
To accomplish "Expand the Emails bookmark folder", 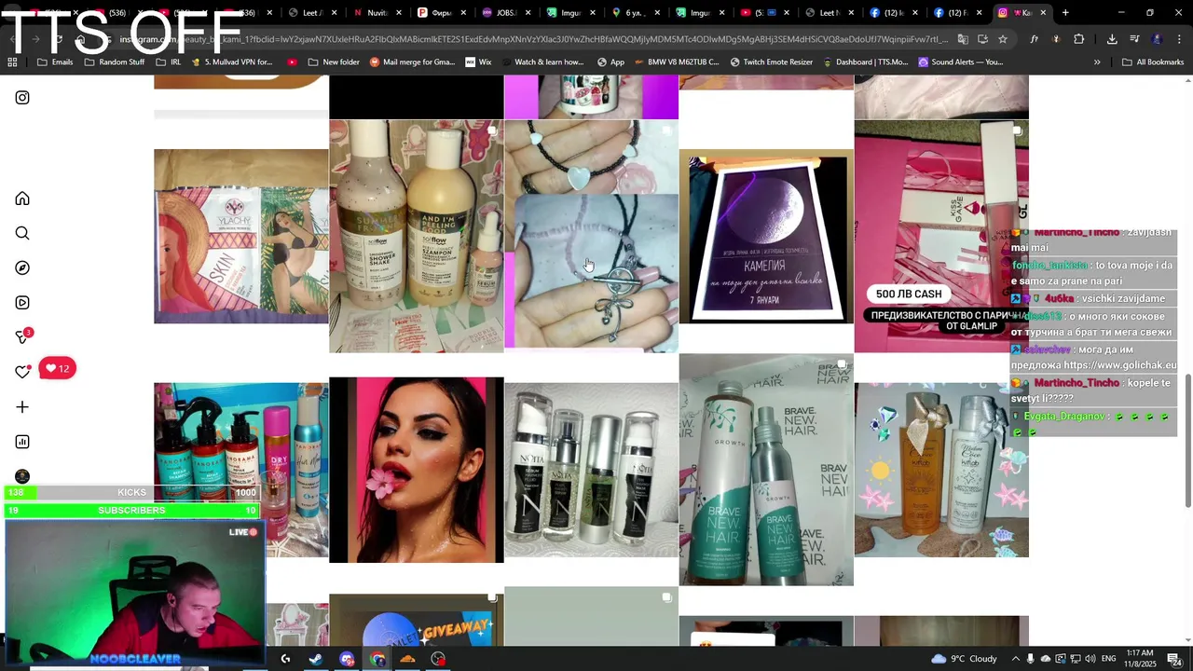I will pos(55,62).
